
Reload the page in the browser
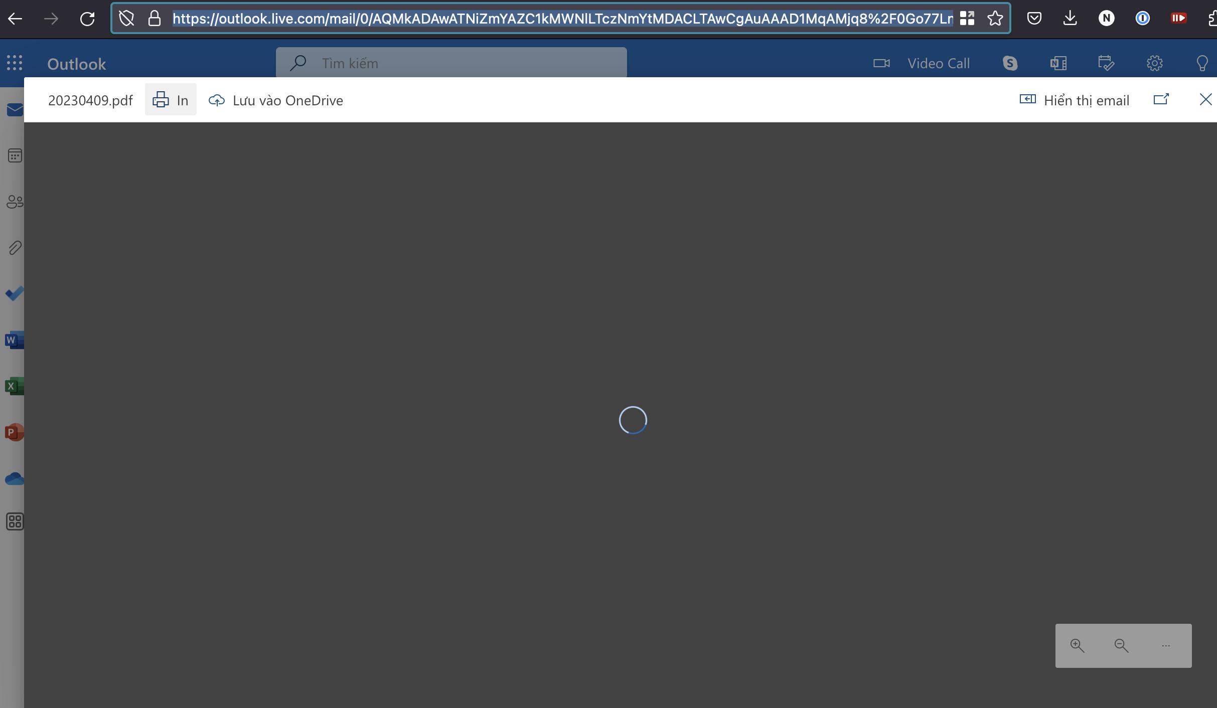pyautogui.click(x=87, y=19)
